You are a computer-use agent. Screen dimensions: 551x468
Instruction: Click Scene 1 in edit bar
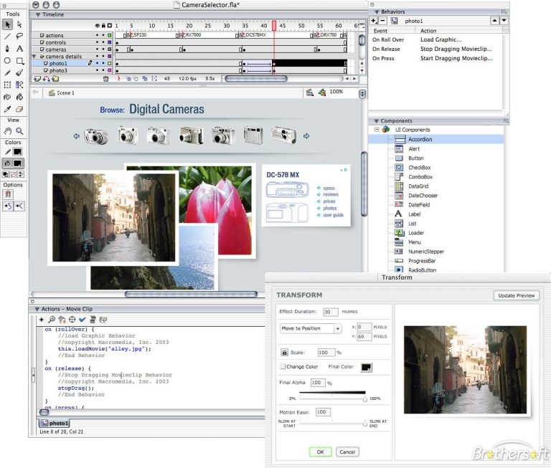(x=62, y=92)
